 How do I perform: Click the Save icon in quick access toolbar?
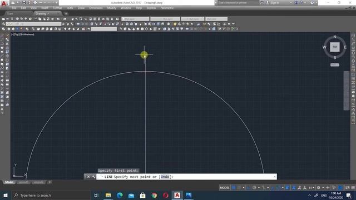pos(24,3)
